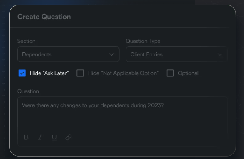244x159 pixels.
Task: Insert a hyperlink with the link icon
Action: point(68,137)
